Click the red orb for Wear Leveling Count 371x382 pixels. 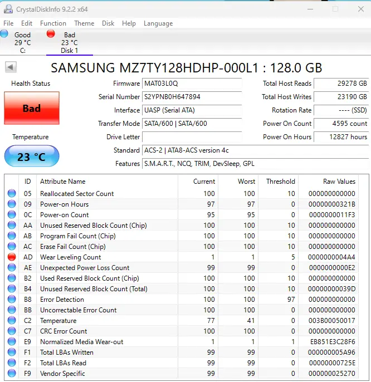[12, 257]
